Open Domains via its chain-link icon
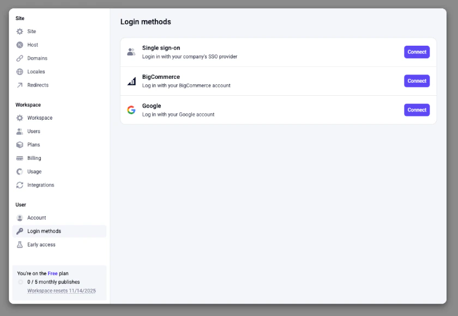Viewport: 458px width, 316px height. click(x=19, y=58)
